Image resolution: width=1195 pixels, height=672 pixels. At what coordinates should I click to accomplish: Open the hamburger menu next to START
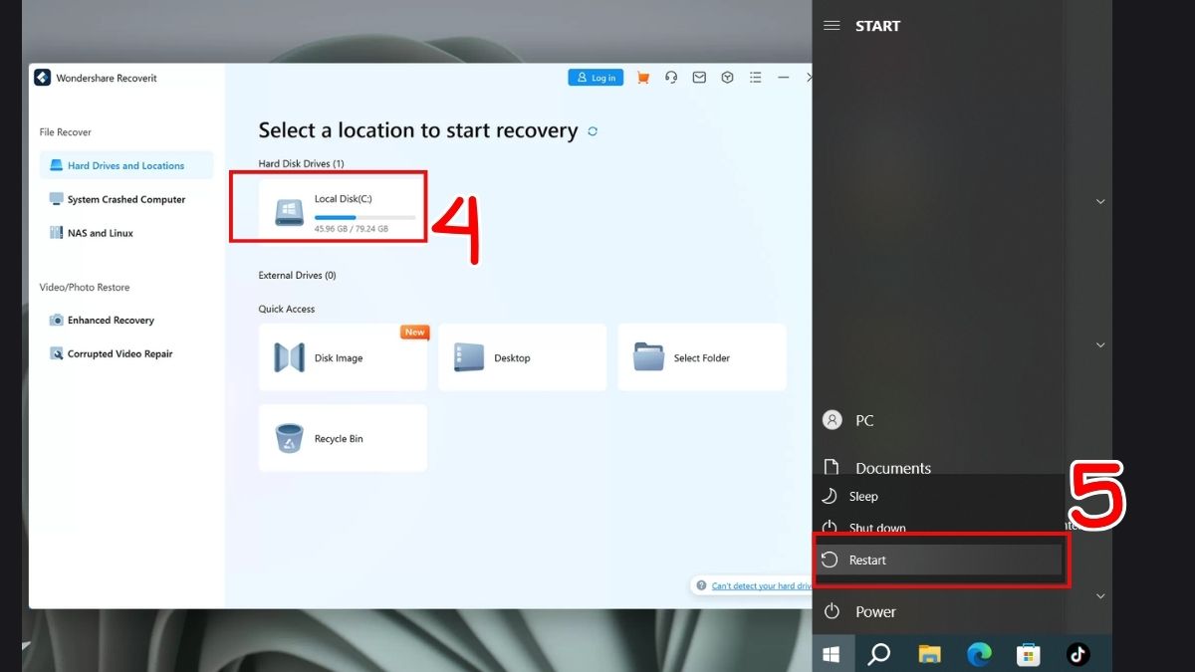[833, 26]
